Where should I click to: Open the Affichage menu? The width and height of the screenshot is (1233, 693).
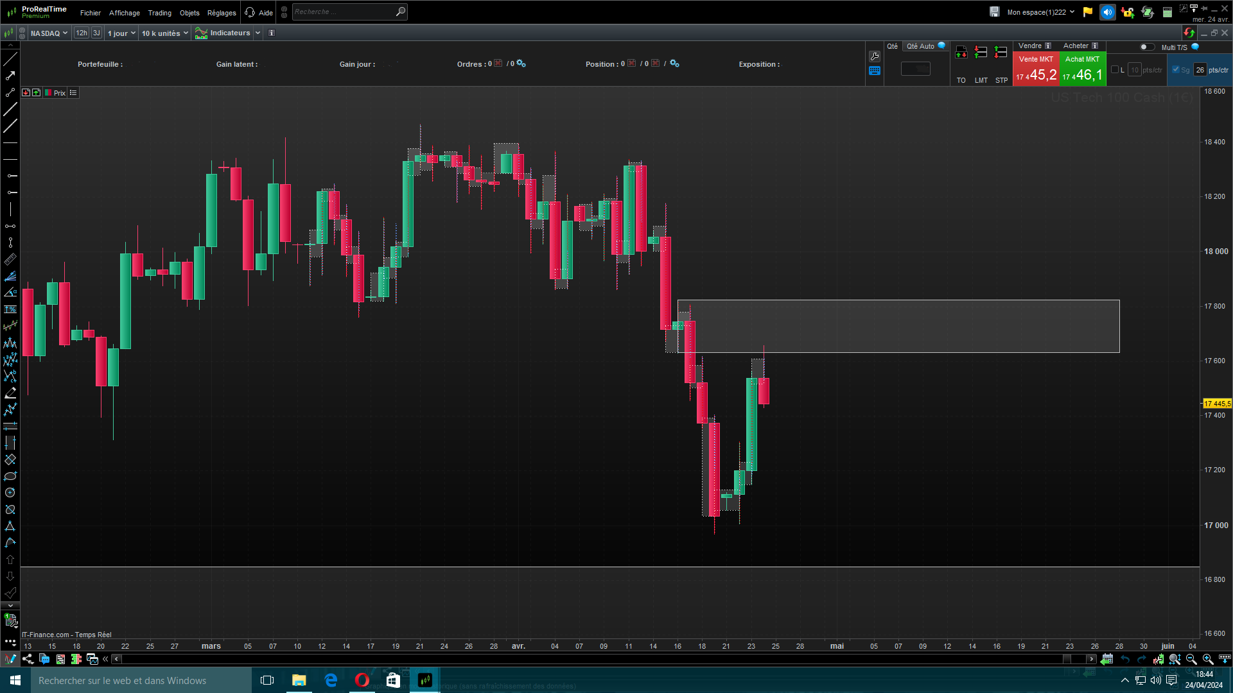pos(124,13)
